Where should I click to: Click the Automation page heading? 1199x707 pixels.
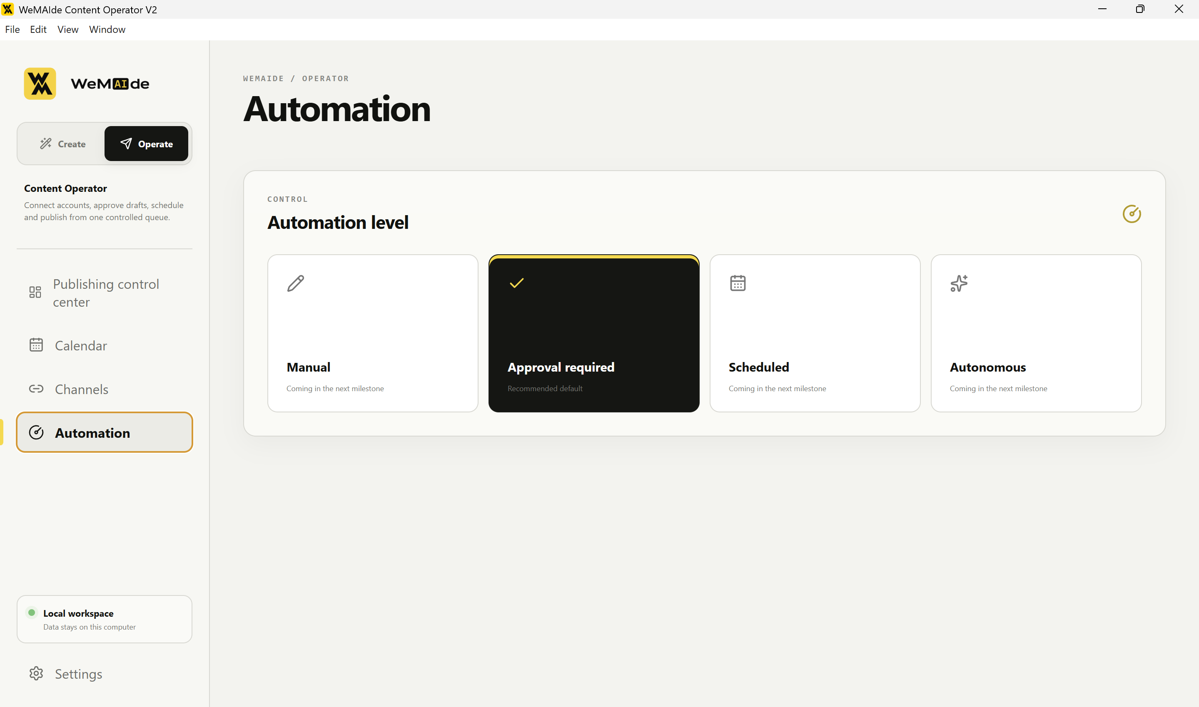[337, 109]
